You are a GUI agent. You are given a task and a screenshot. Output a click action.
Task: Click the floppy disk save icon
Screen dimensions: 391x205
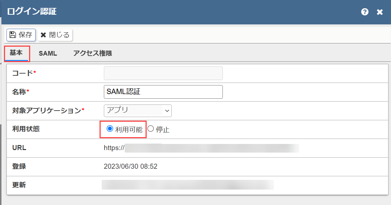(13, 34)
